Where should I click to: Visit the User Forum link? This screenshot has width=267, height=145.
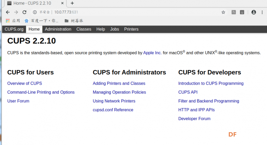(18, 101)
